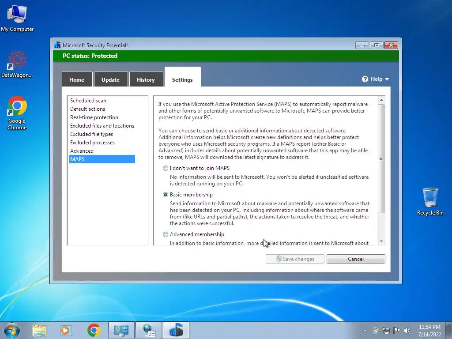Maximize the Security Essentials window
The image size is (452, 339).
[x=377, y=45]
